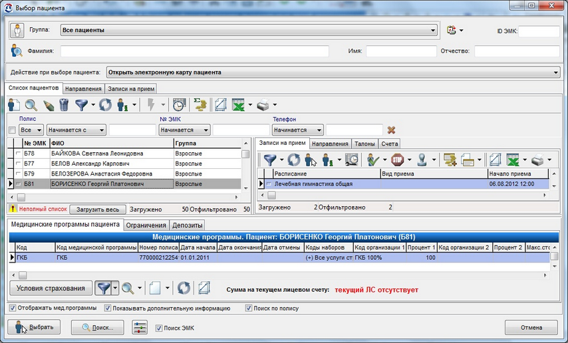Check the row checkbox for patient Б81
Screen dimensions: 568x343
click(x=18, y=184)
